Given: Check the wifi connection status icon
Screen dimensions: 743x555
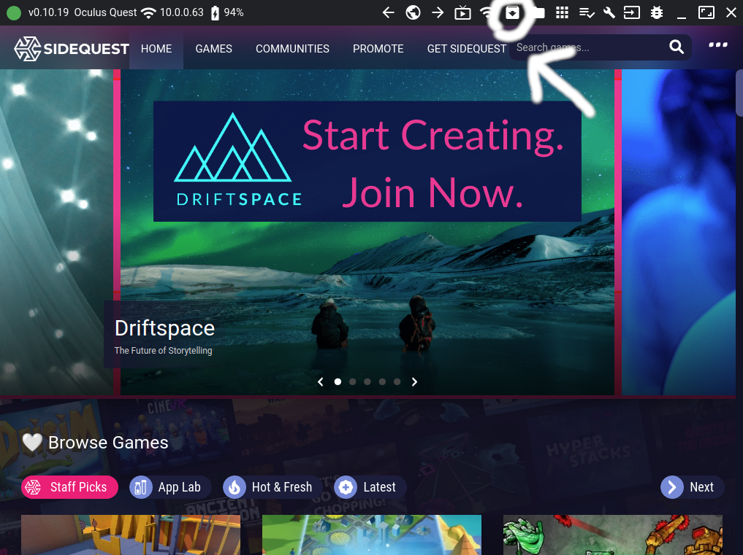Looking at the screenshot, I should point(486,12).
